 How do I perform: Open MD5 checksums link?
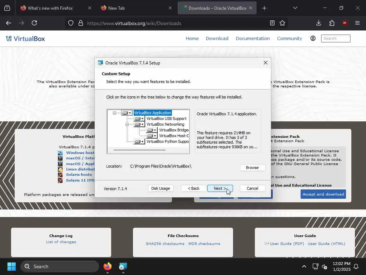(x=204, y=243)
